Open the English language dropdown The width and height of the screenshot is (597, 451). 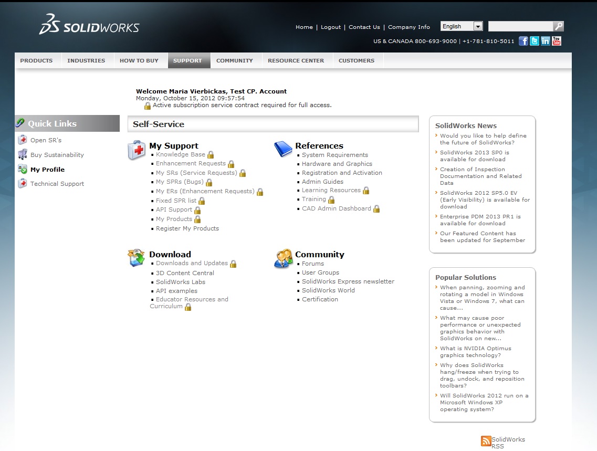click(462, 26)
